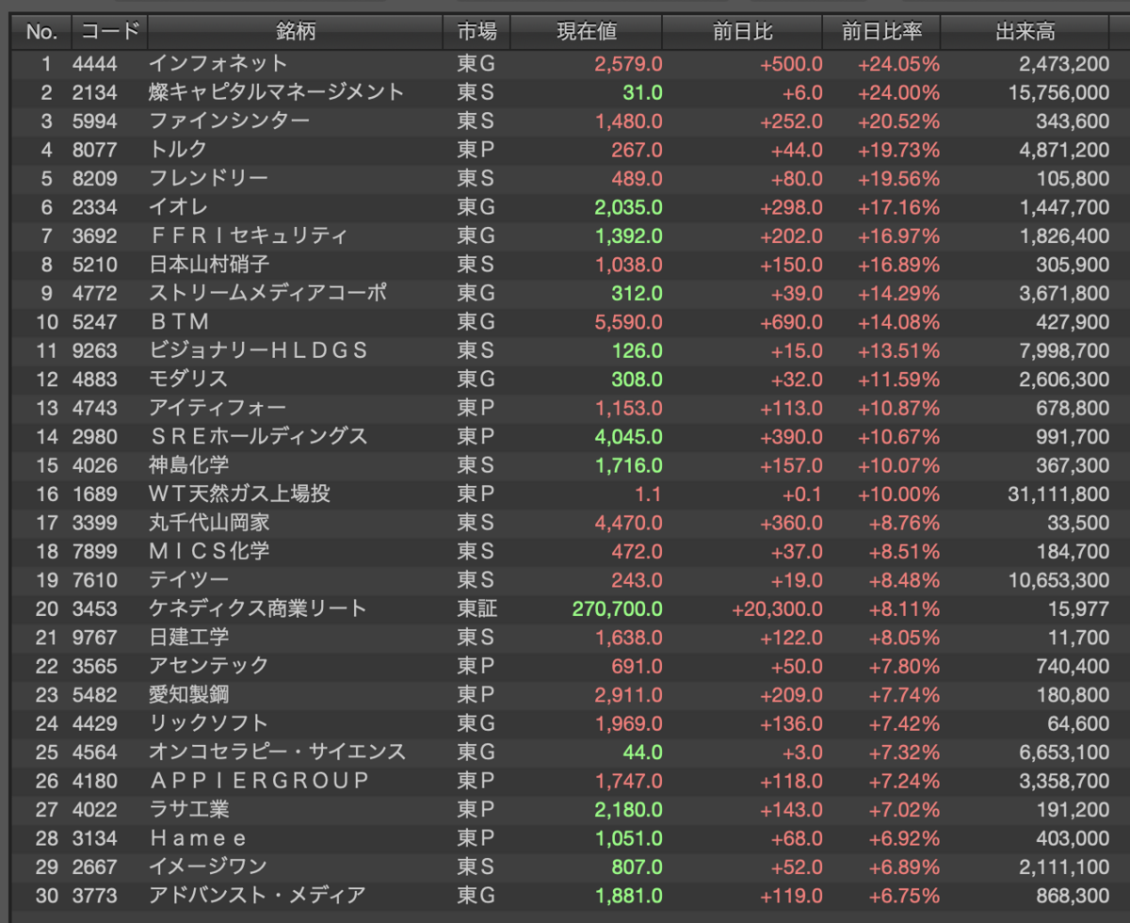
Task: Sort by the 現在値 column header
Action: pyautogui.click(x=587, y=32)
